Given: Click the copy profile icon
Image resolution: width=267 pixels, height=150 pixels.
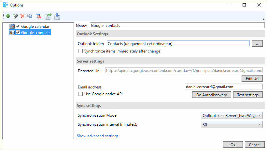Looking at the screenshot, I should point(30,16).
